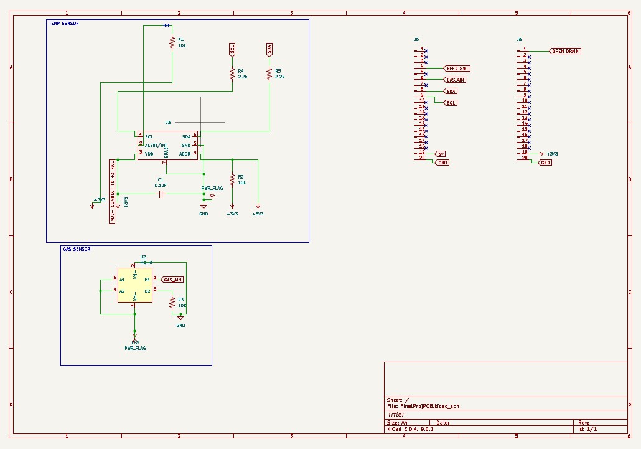Click the REED_SWT label on connector J5
This screenshot has height=449, width=641.
(x=457, y=69)
